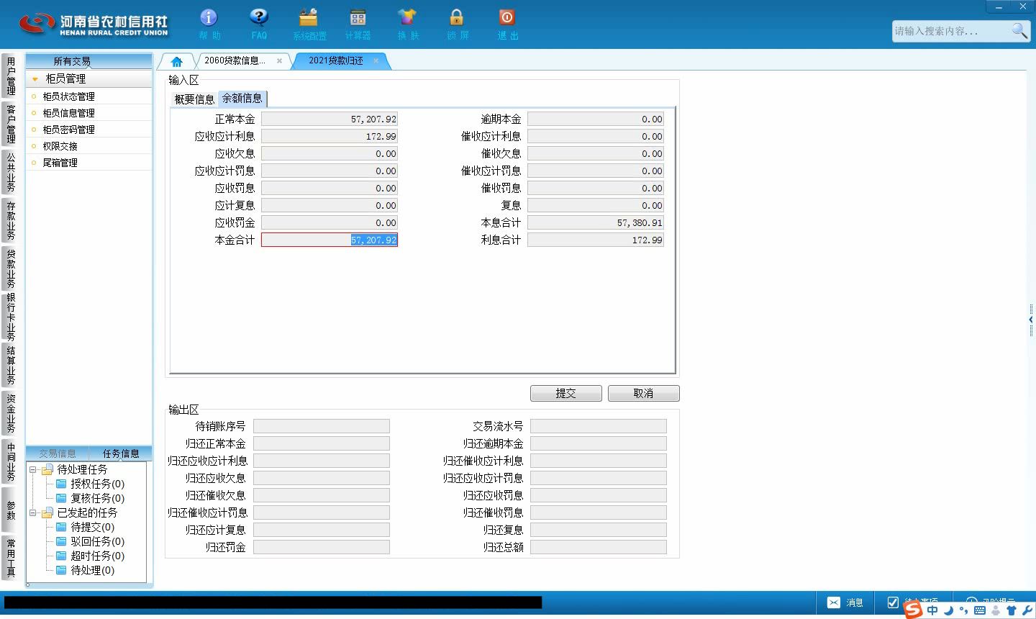The height and width of the screenshot is (619, 1036).
Task: Click the Henan Rural Credit Union logo
Action: click(94, 24)
